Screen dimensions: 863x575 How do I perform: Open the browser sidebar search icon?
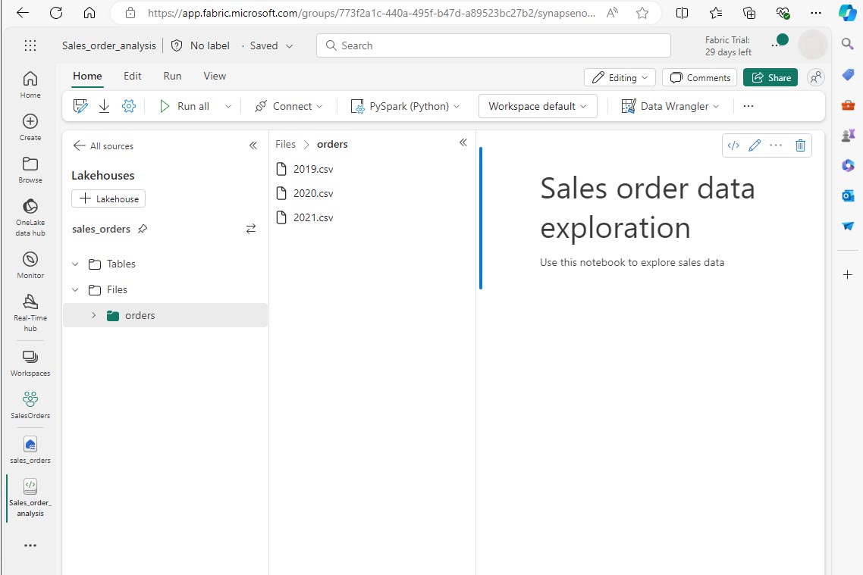click(x=848, y=43)
